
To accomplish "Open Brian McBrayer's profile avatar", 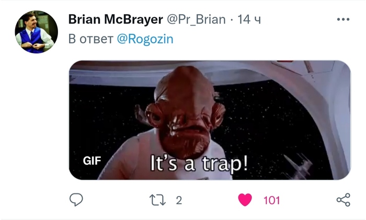I will pyautogui.click(x=37, y=32).
